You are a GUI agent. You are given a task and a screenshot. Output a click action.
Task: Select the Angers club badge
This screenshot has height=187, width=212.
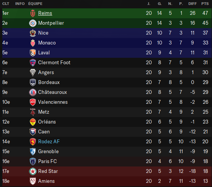coord(33,73)
